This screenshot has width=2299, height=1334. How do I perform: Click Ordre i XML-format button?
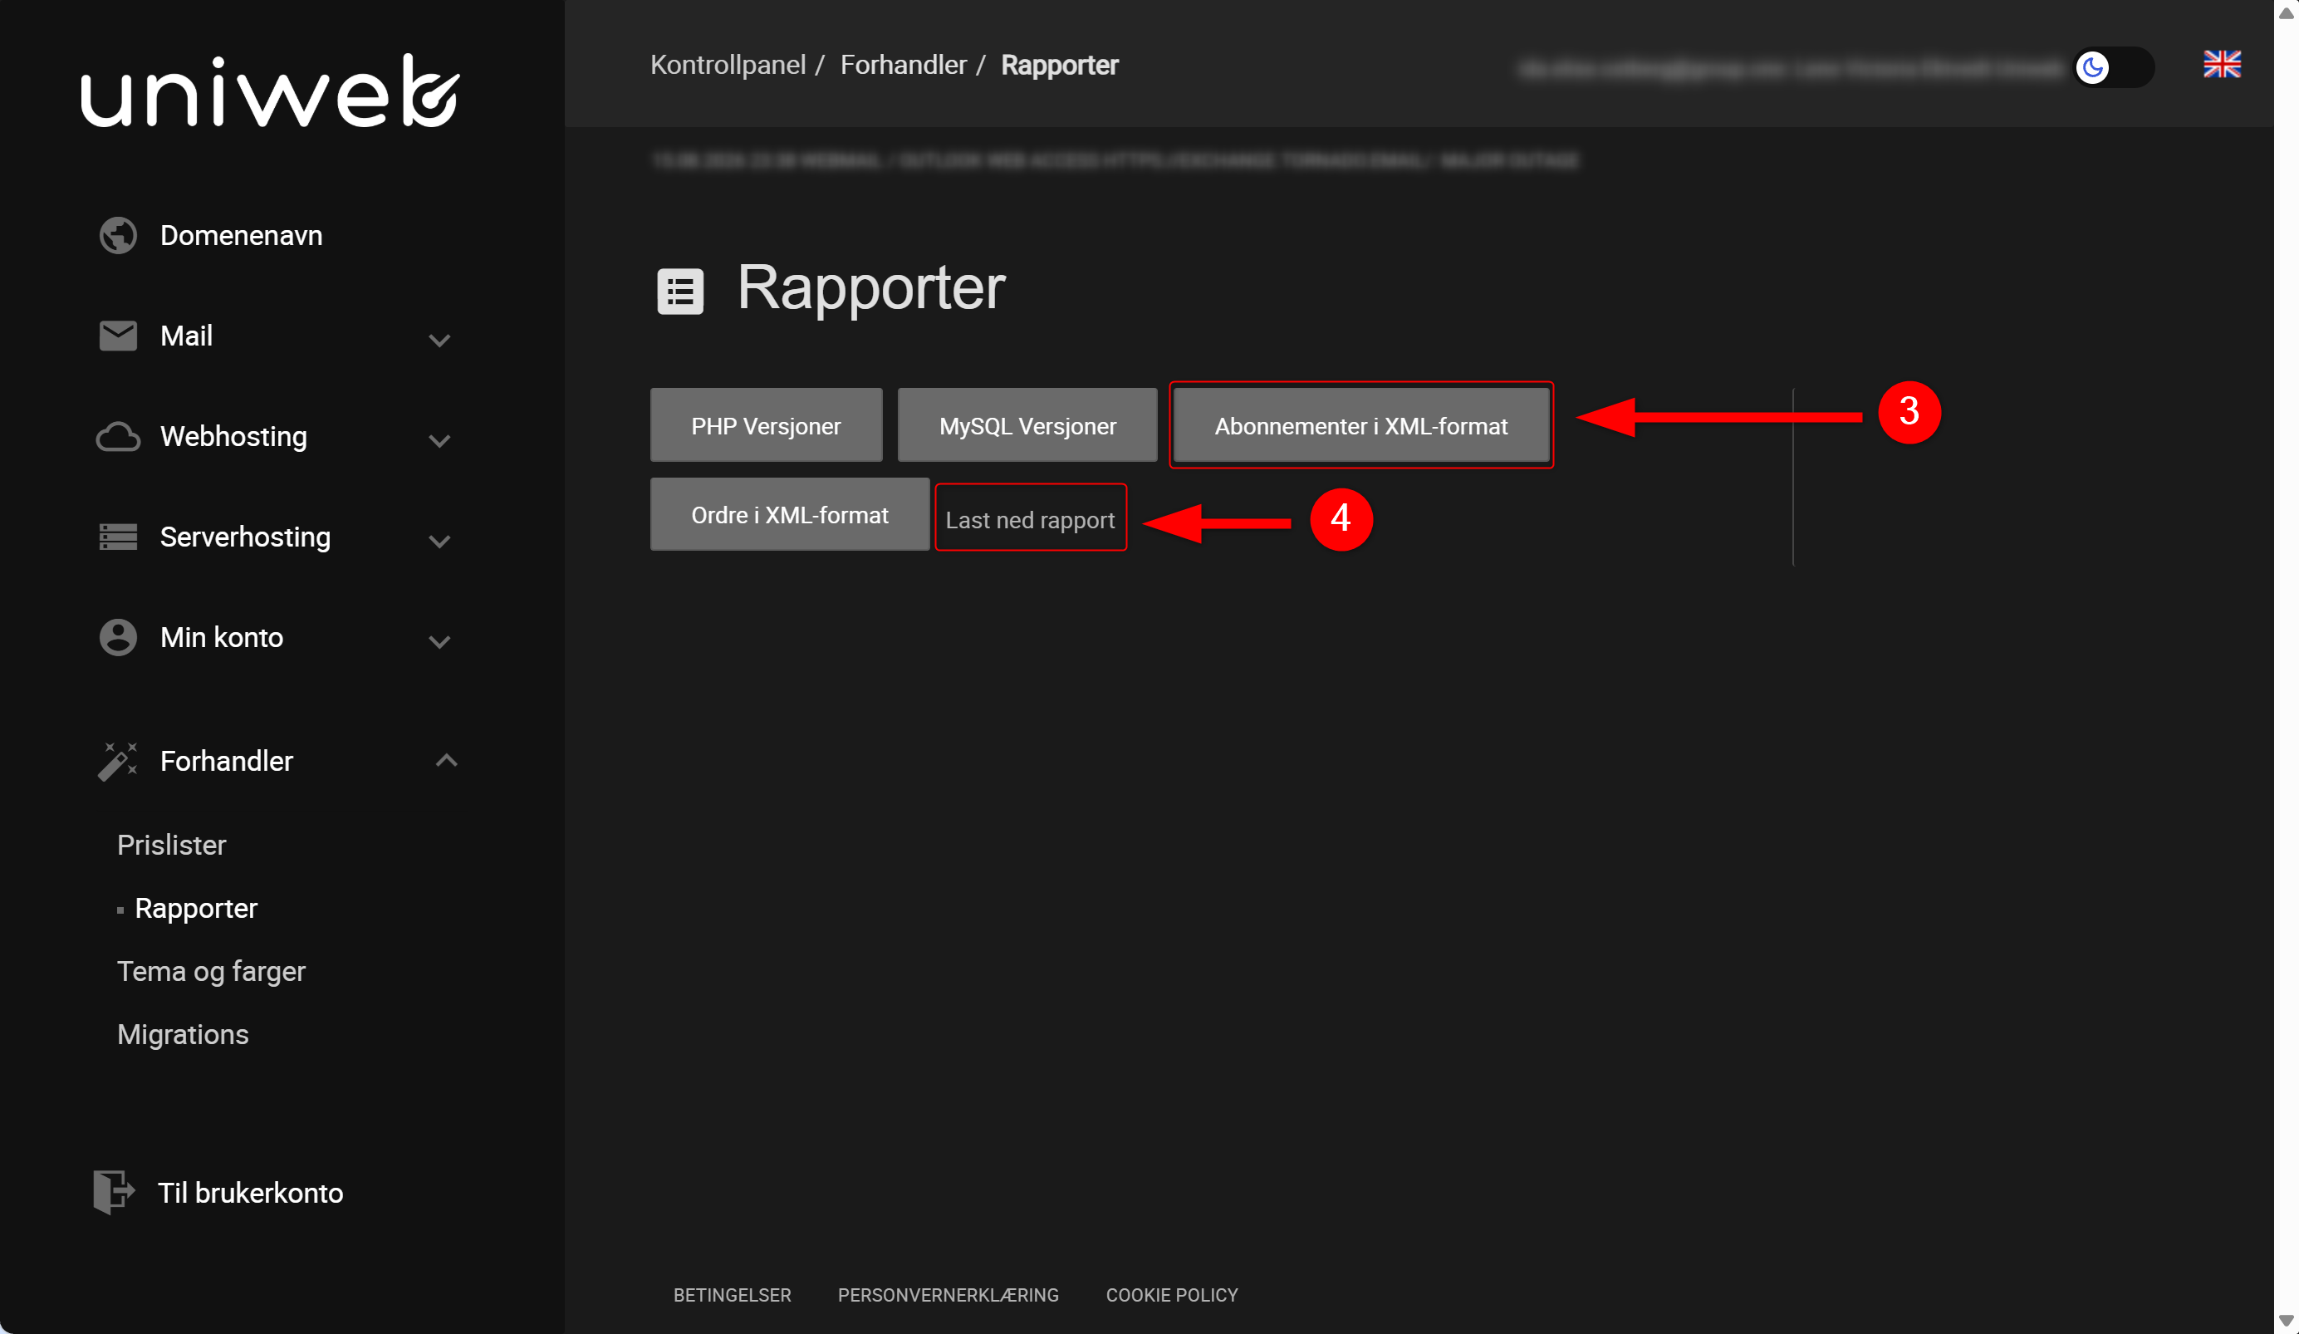click(x=789, y=515)
